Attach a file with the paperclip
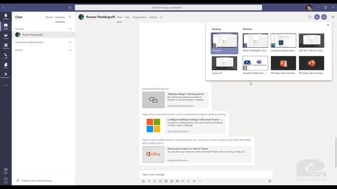Screen dimensions: 337x189 click(x=155, y=181)
